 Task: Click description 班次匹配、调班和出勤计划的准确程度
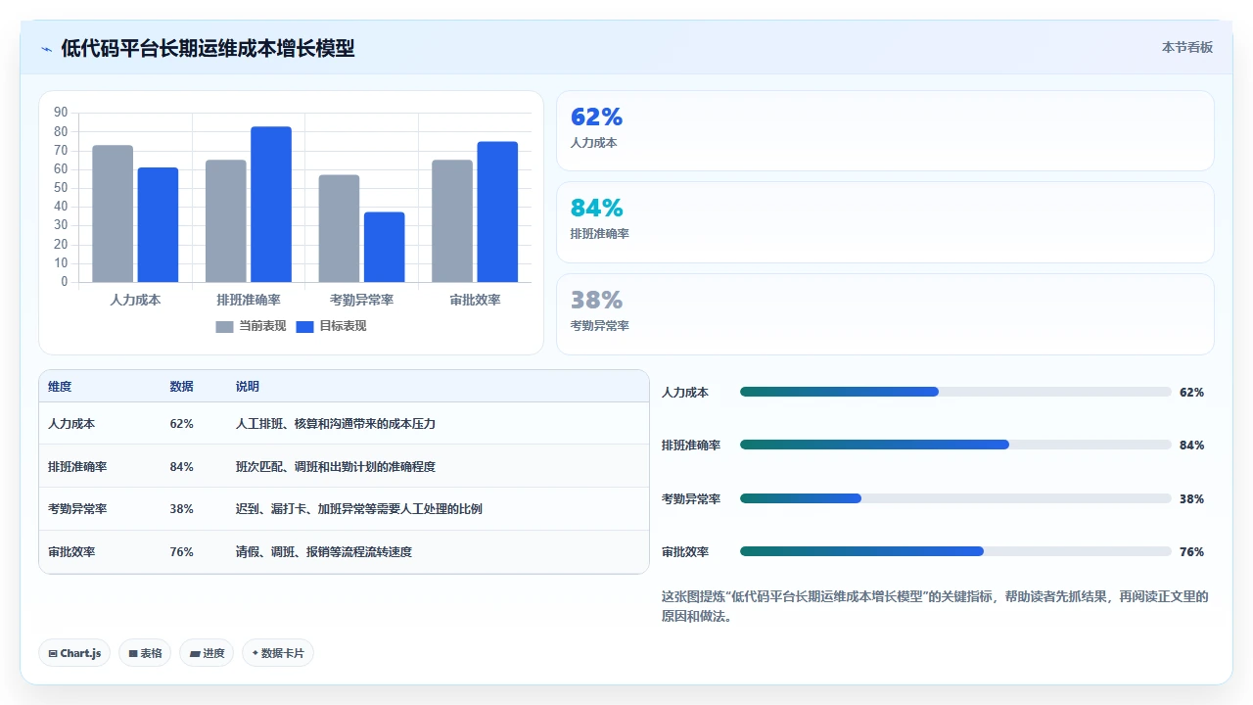pos(336,467)
